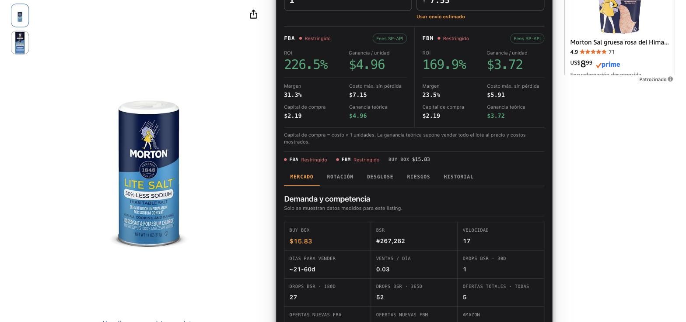Click the 4.9 rating number
This screenshot has width=686, height=322.
click(574, 52)
